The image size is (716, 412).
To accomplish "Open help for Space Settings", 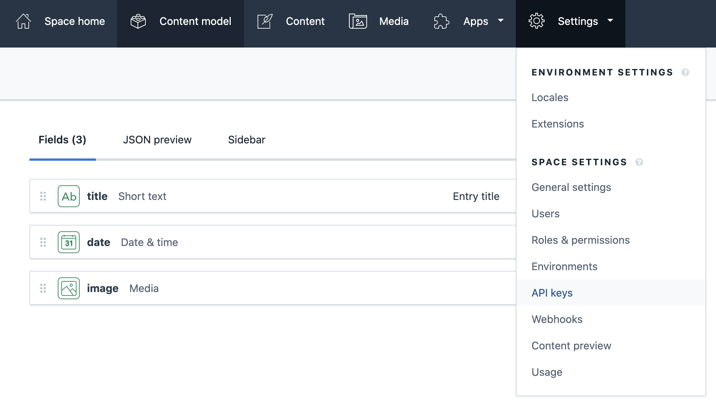I will coord(639,162).
